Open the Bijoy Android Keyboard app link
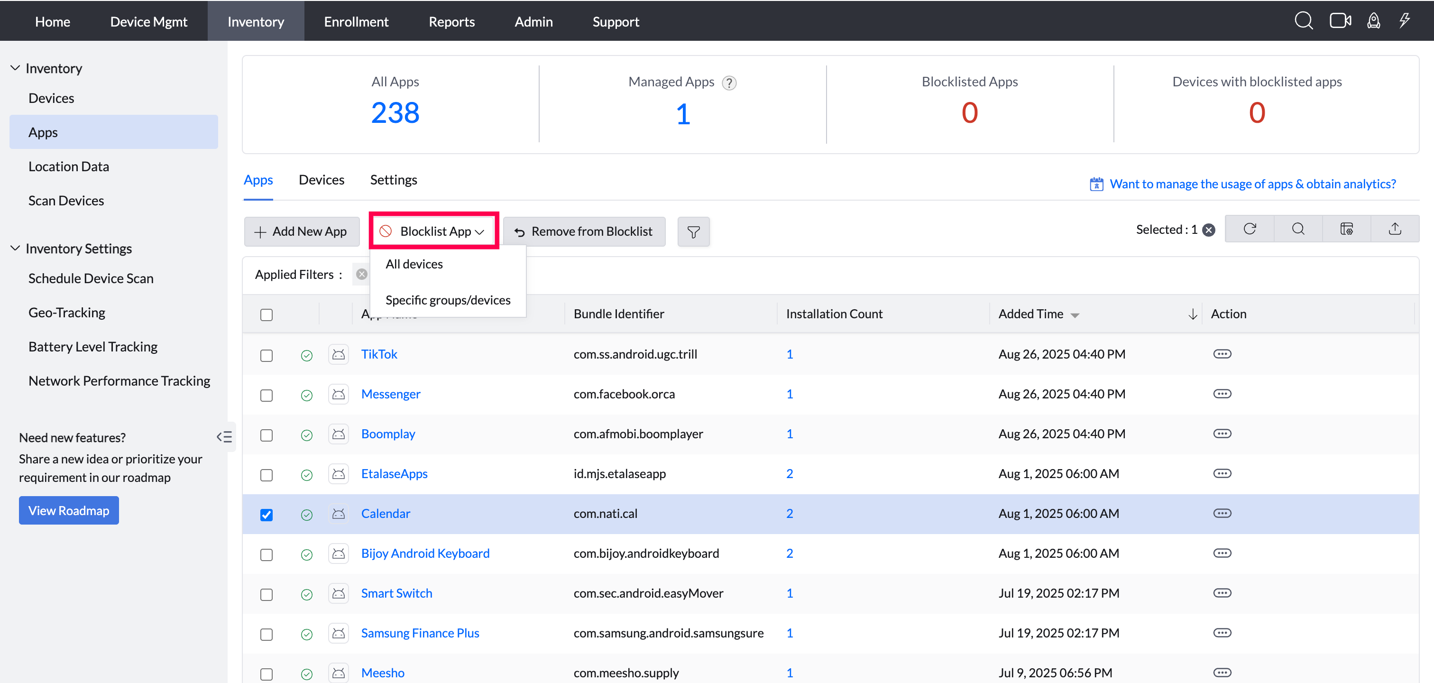Viewport: 1434px width, 683px height. [425, 554]
